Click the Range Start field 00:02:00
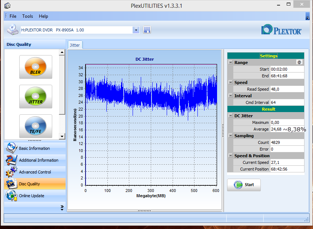Image resolution: width=313 pixels, height=229 pixels. [287, 69]
